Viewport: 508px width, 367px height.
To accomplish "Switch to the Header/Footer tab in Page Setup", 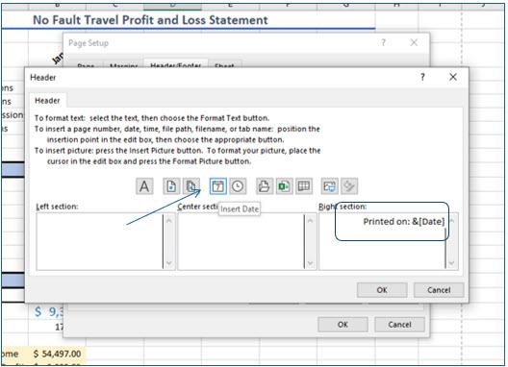I will [x=176, y=64].
